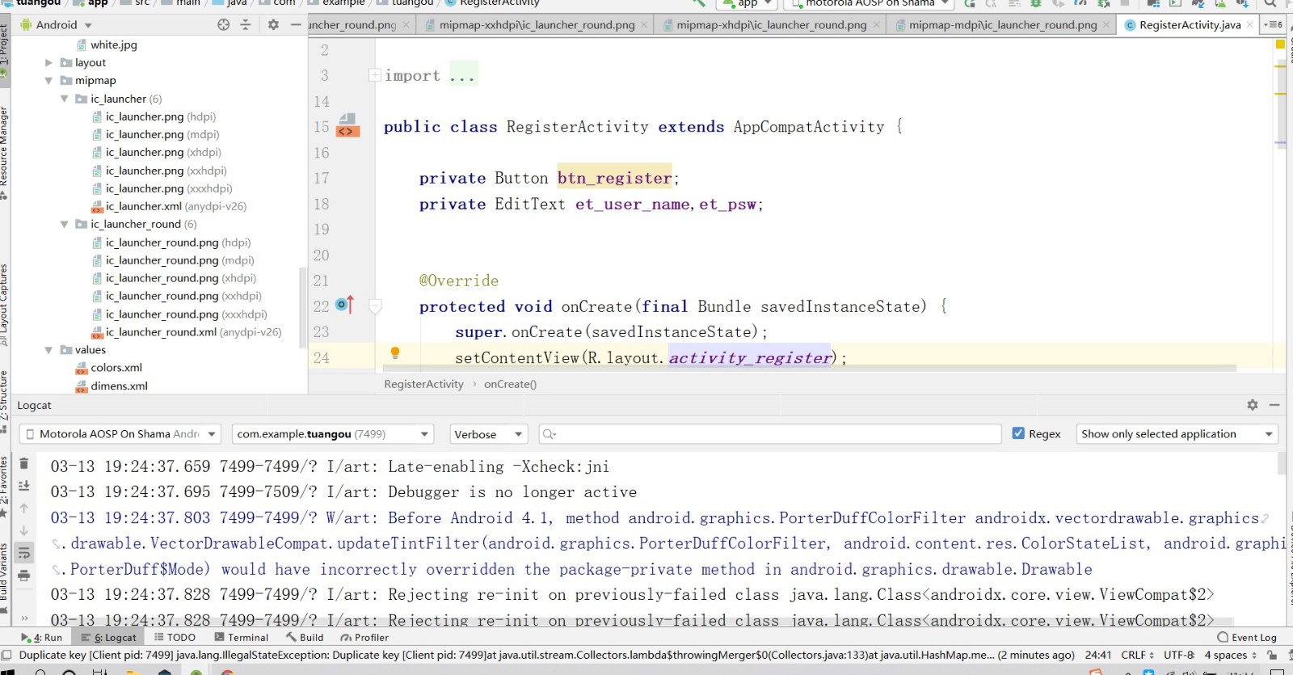Click the search magnifier in Logcat filter
Image resolution: width=1293 pixels, height=675 pixels.
tap(550, 434)
